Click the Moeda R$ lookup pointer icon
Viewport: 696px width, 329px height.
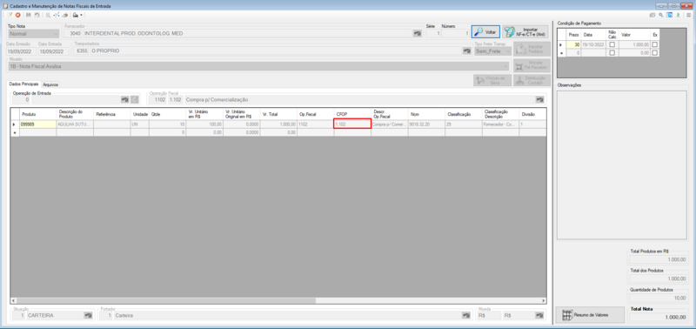(x=539, y=316)
